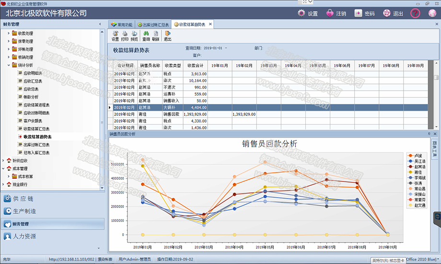Toggle 卢斌 series in chart legend
Viewport: 441px width, 264px height.
coord(415,156)
